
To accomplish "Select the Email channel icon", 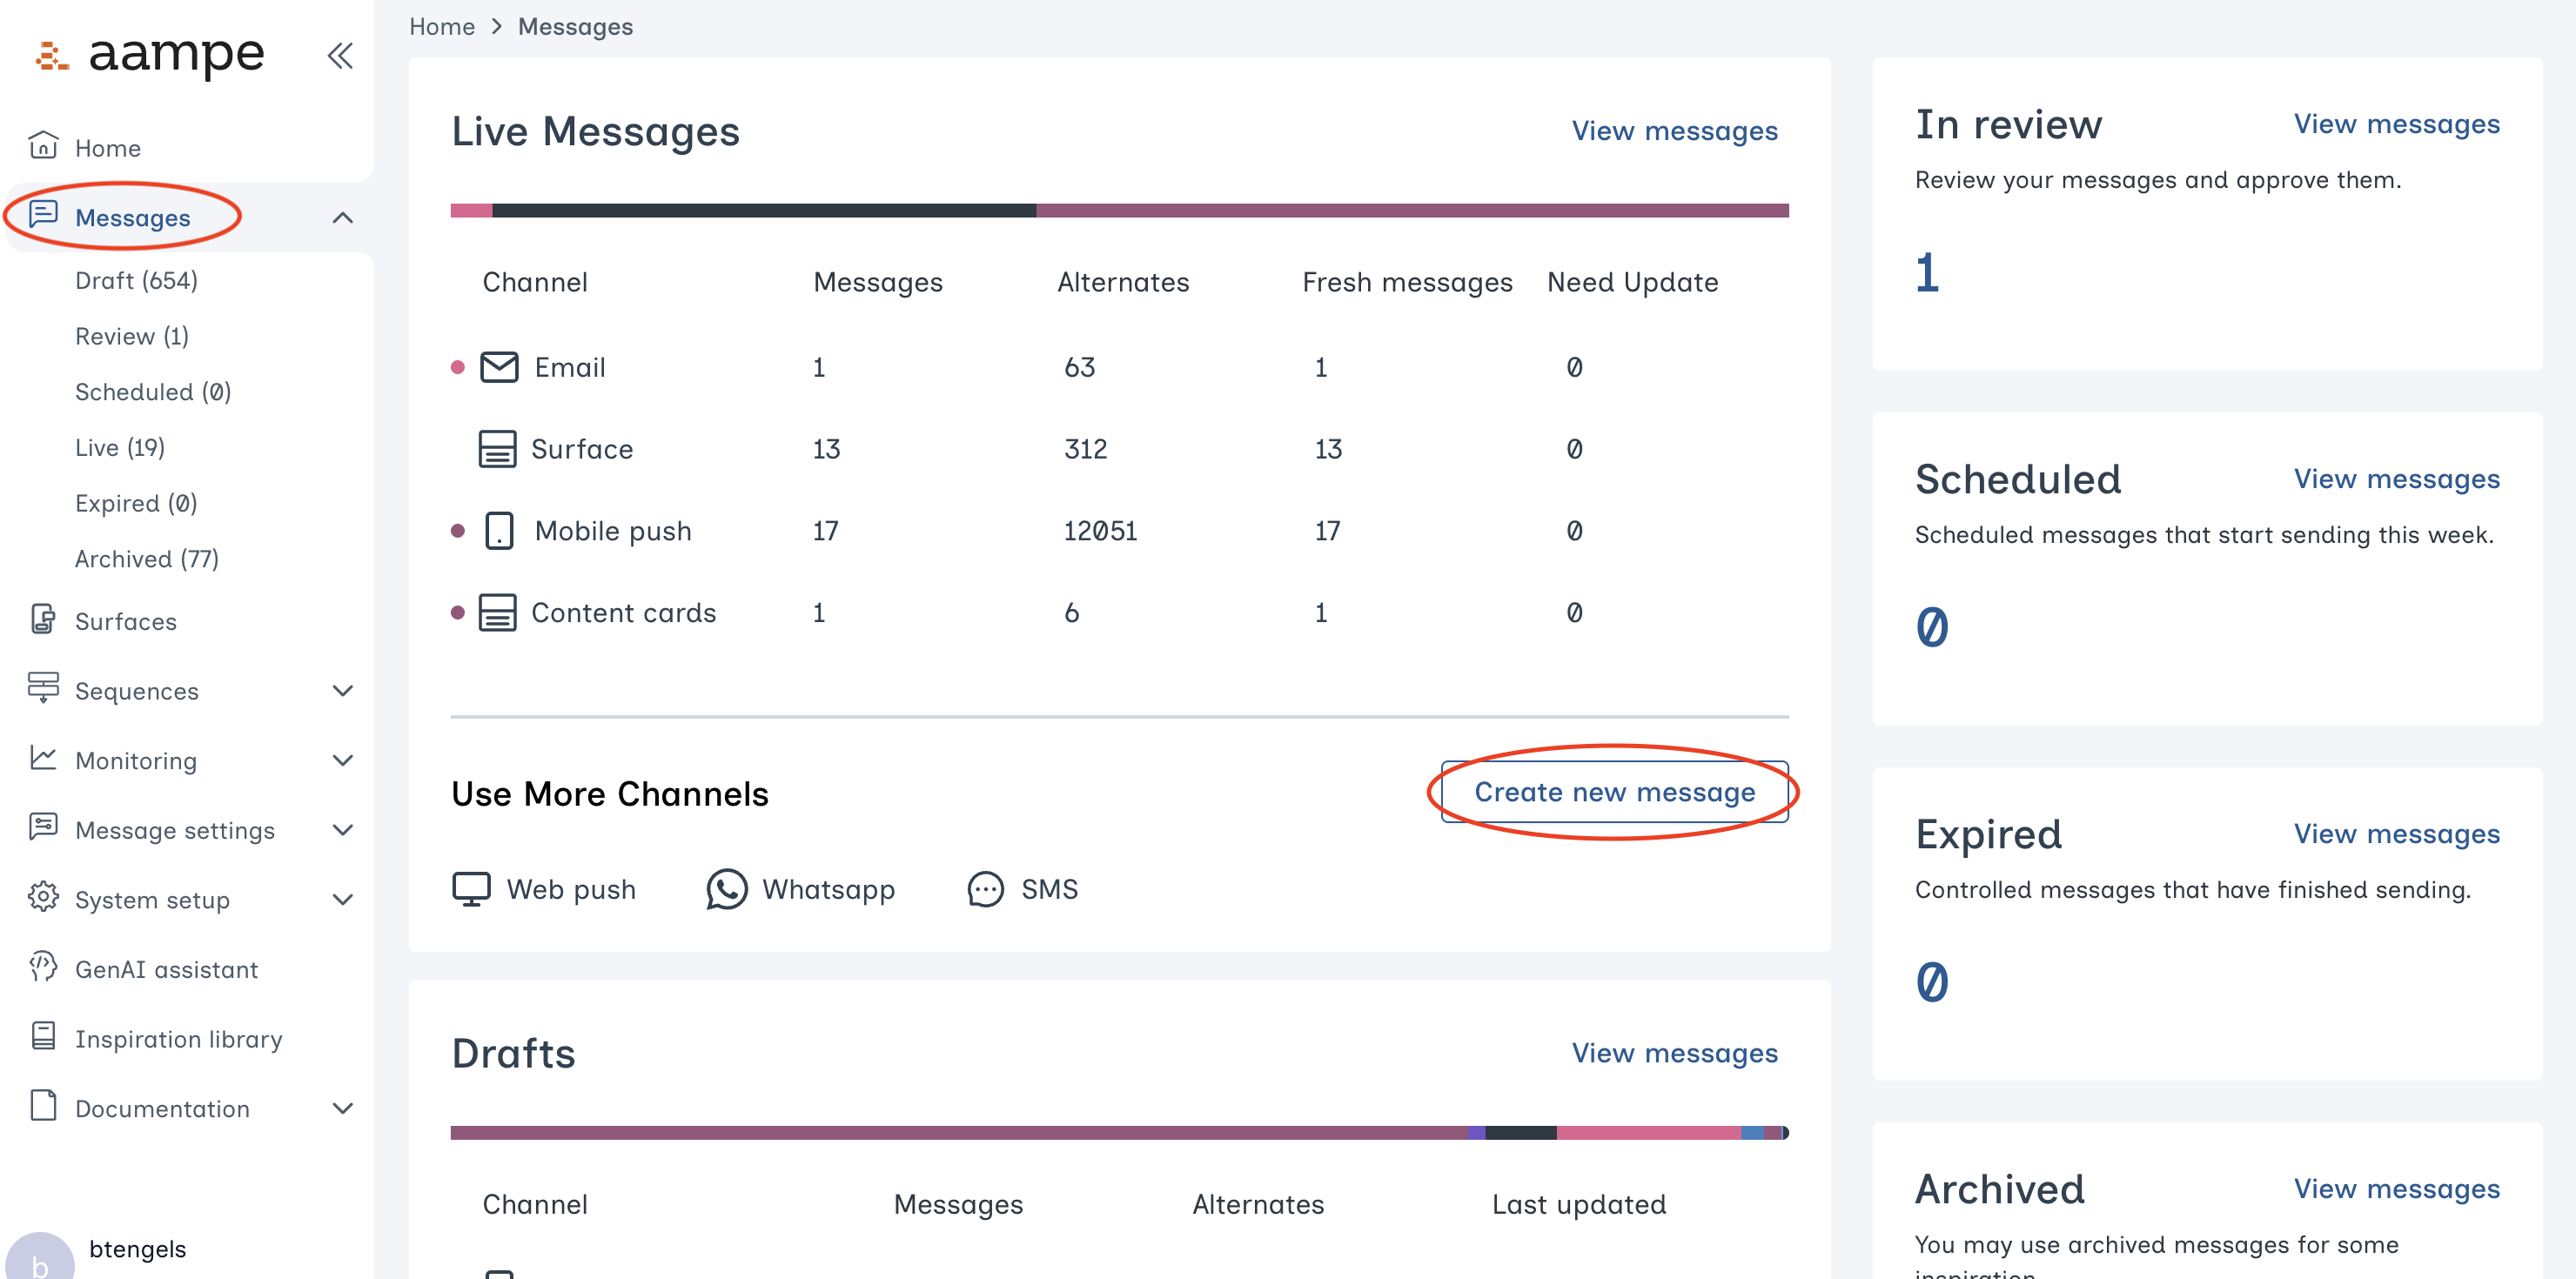I will [x=497, y=366].
